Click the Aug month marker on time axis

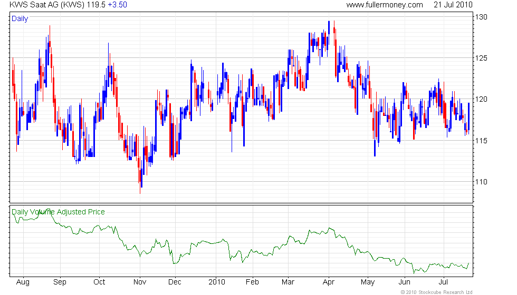click(23, 282)
